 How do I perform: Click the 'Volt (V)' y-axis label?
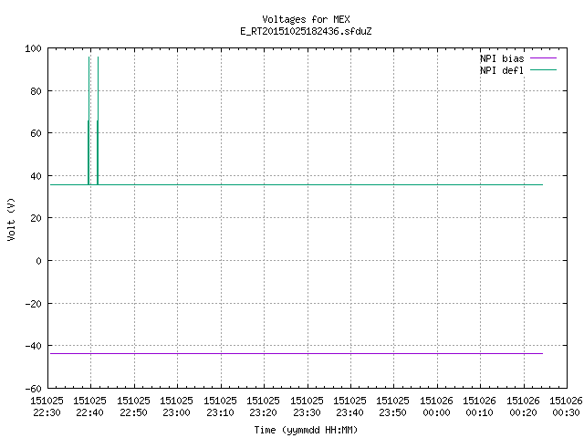[x=11, y=219]
